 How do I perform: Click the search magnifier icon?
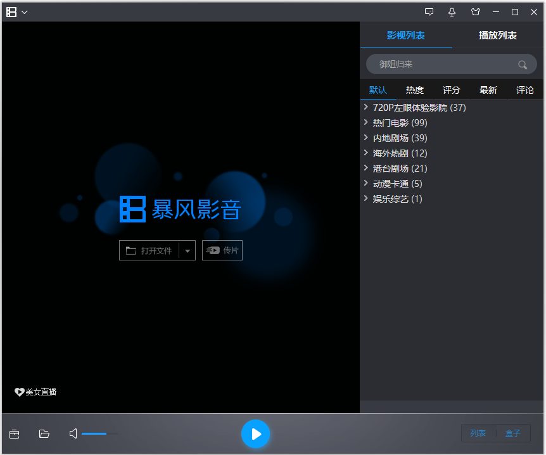click(x=523, y=65)
